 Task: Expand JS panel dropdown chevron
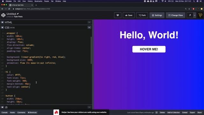click(x=89, y=107)
